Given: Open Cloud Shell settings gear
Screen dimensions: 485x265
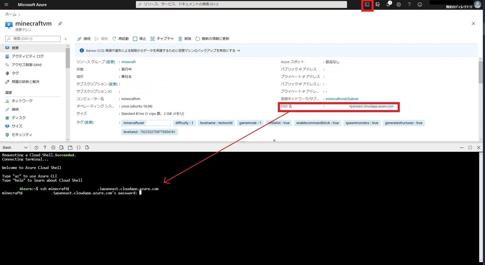Looking at the screenshot, I should click(x=53, y=148).
